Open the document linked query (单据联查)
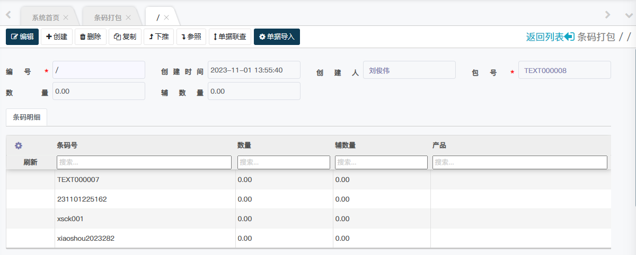This screenshot has width=636, height=255. (230, 37)
